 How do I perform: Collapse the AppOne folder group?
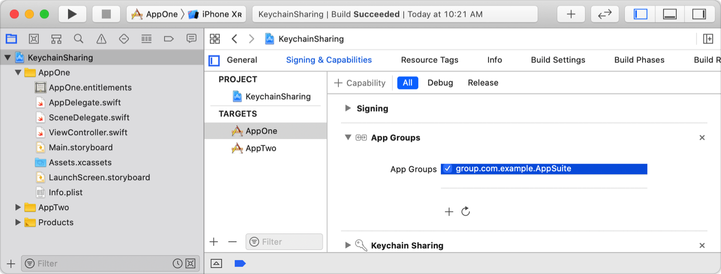click(18, 72)
